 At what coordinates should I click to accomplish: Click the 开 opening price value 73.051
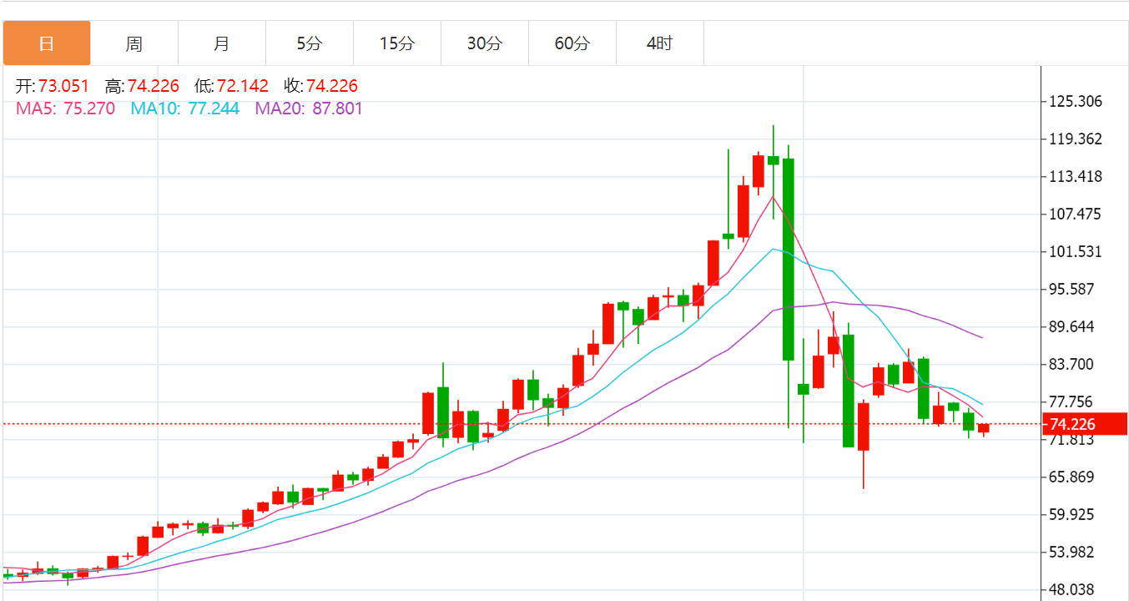click(63, 86)
